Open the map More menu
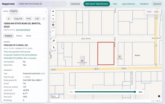The image size is (165, 104). (x=156, y=12)
